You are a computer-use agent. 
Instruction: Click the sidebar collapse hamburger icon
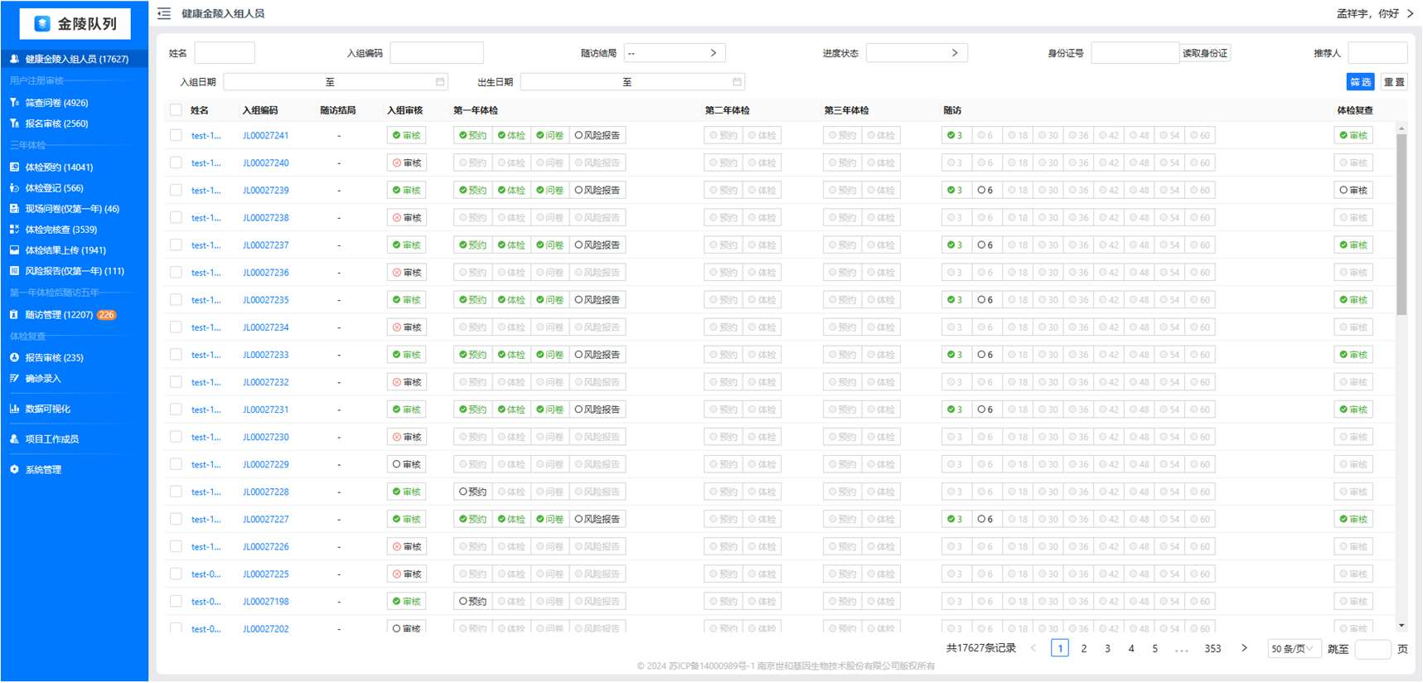click(164, 13)
